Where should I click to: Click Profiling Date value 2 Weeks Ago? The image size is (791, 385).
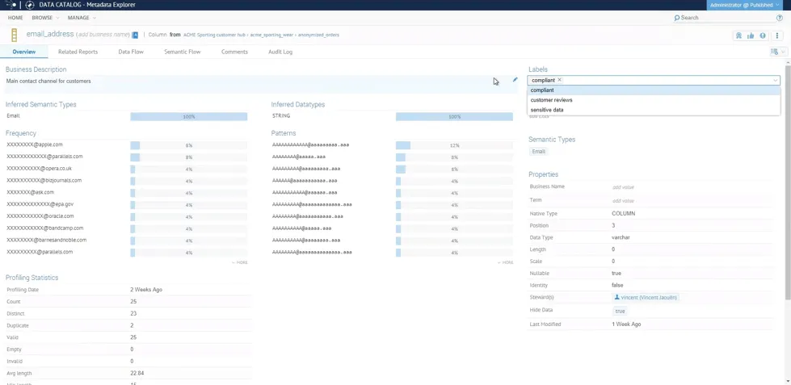[146, 290]
